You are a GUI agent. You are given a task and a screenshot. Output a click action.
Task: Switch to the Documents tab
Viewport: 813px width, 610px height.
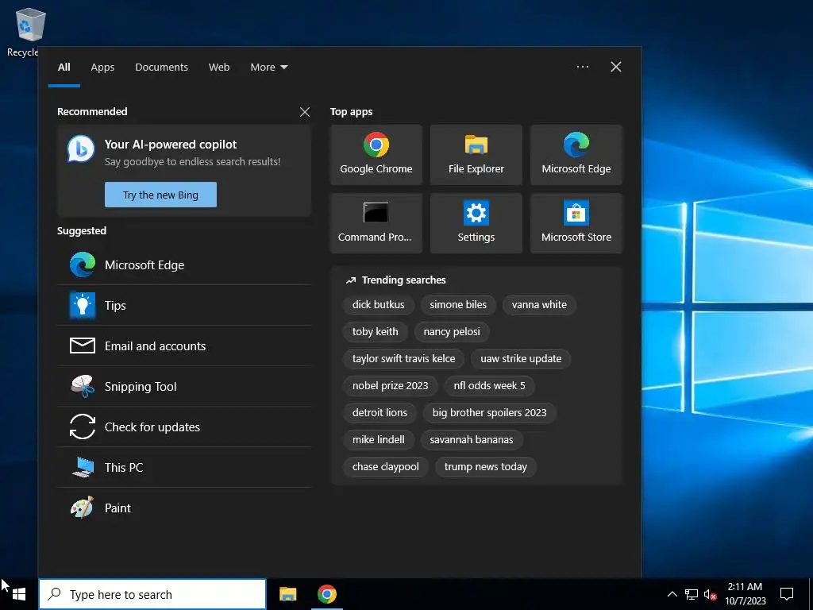click(162, 67)
